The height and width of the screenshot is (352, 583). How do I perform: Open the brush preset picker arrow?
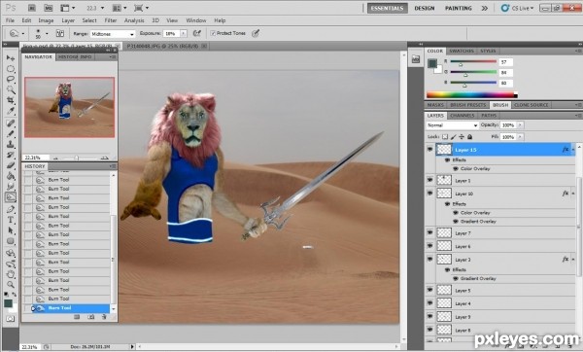tap(47, 33)
